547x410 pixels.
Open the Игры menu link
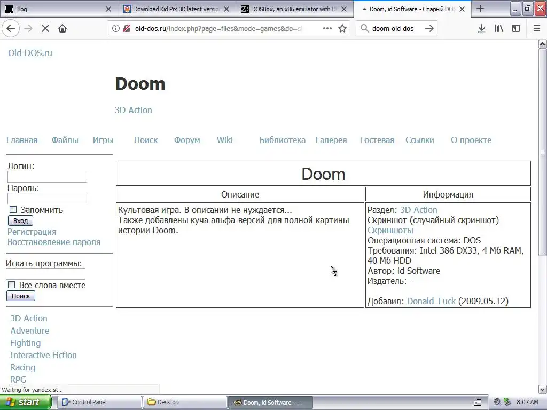[x=103, y=140]
